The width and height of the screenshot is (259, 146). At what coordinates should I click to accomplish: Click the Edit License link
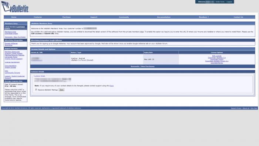point(217,56)
